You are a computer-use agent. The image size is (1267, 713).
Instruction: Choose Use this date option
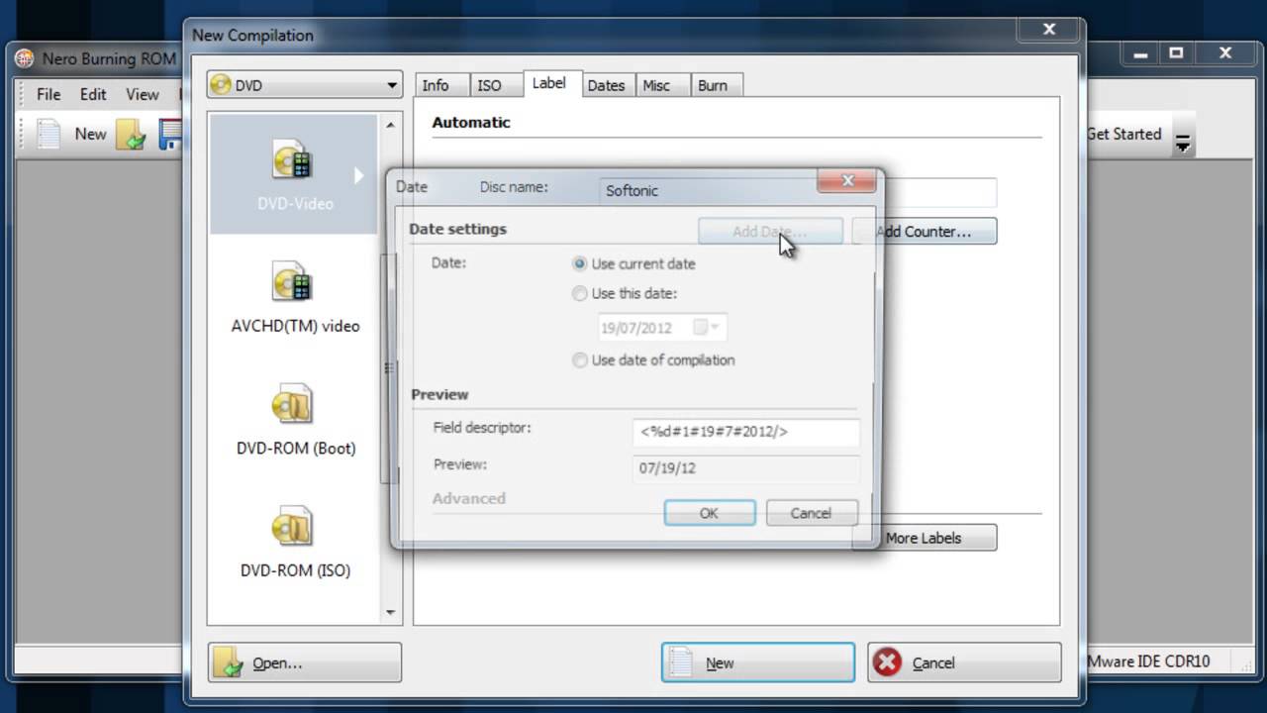coord(580,293)
